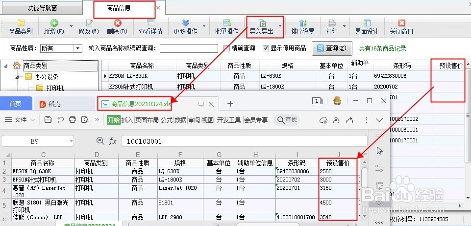Open the WPS 公式 ribbon tab
Image resolution: width=471 pixels, height=226 pixels.
point(167,120)
